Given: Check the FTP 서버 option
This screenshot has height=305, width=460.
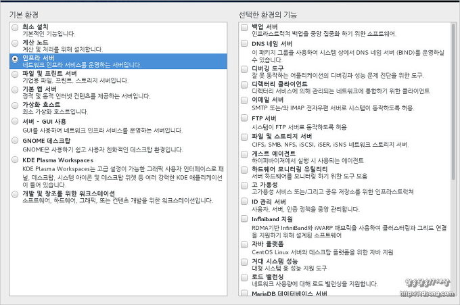Looking at the screenshot, I should pos(244,119).
